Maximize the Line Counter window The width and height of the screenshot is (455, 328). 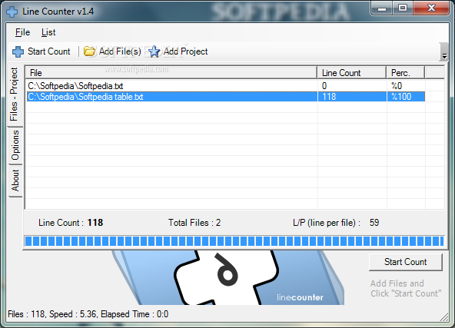click(x=403, y=8)
